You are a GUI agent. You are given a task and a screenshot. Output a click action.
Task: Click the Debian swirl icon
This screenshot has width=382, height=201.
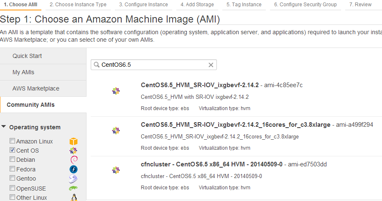pos(74,160)
